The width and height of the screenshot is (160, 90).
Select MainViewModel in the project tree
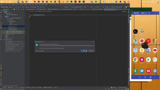[x=13, y=29]
